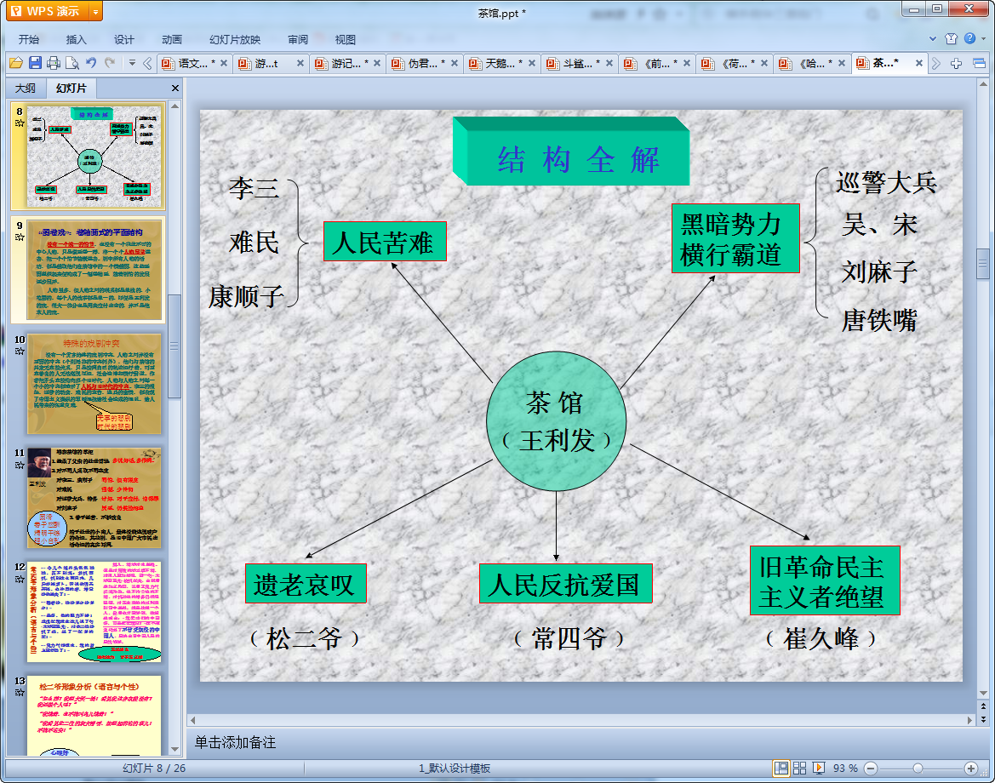Click the main editor vertical scrollbar handle

983,264
